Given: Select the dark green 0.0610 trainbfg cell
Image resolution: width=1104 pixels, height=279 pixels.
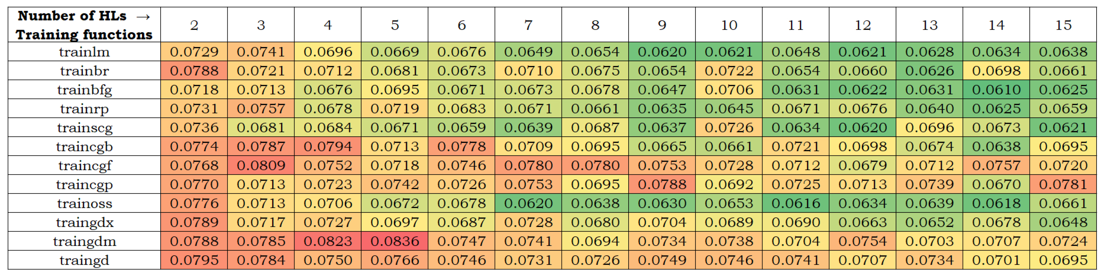Looking at the screenshot, I should 996,90.
